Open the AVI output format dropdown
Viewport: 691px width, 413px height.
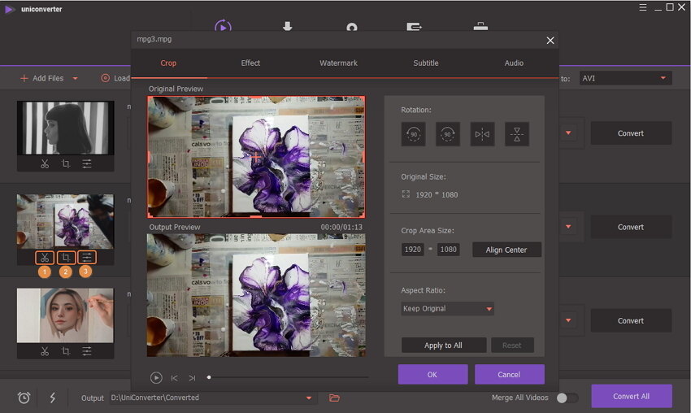pos(624,78)
